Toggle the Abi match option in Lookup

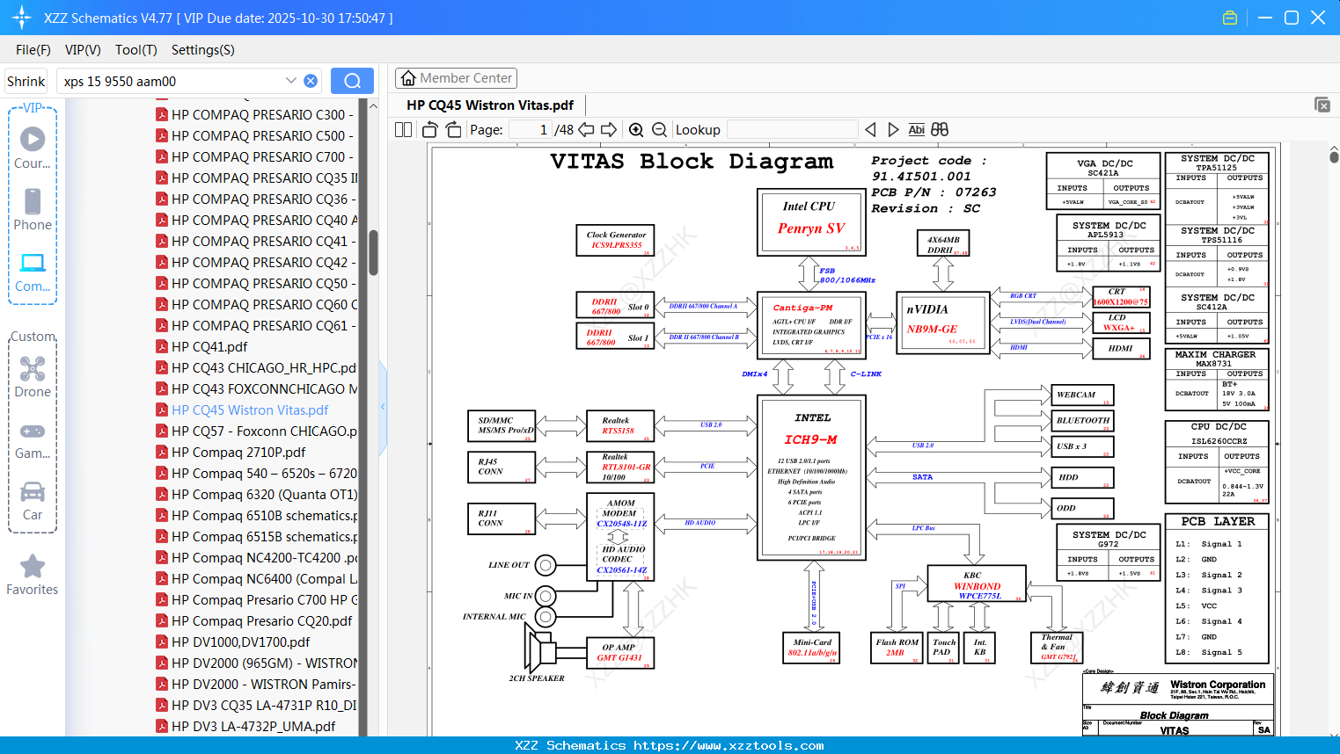coord(917,130)
